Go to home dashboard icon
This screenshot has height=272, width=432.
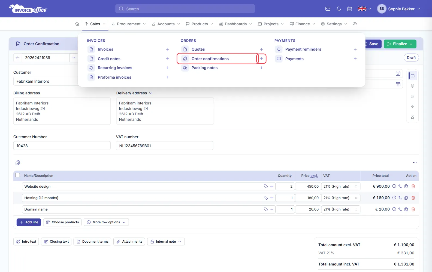coord(77,24)
